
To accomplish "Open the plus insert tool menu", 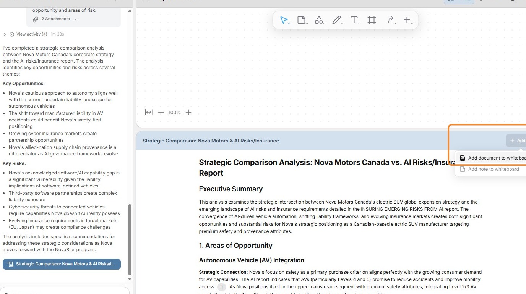I will click(407, 20).
